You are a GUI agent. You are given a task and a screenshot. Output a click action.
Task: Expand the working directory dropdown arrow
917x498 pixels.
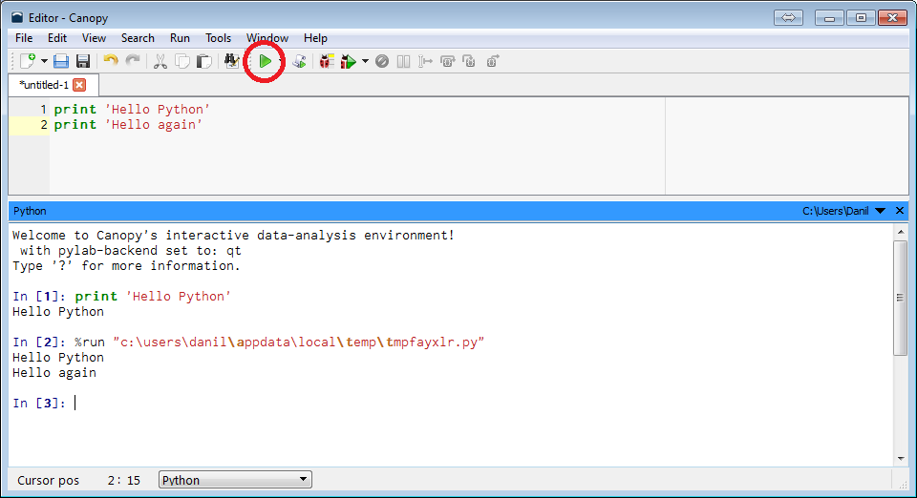click(x=880, y=211)
